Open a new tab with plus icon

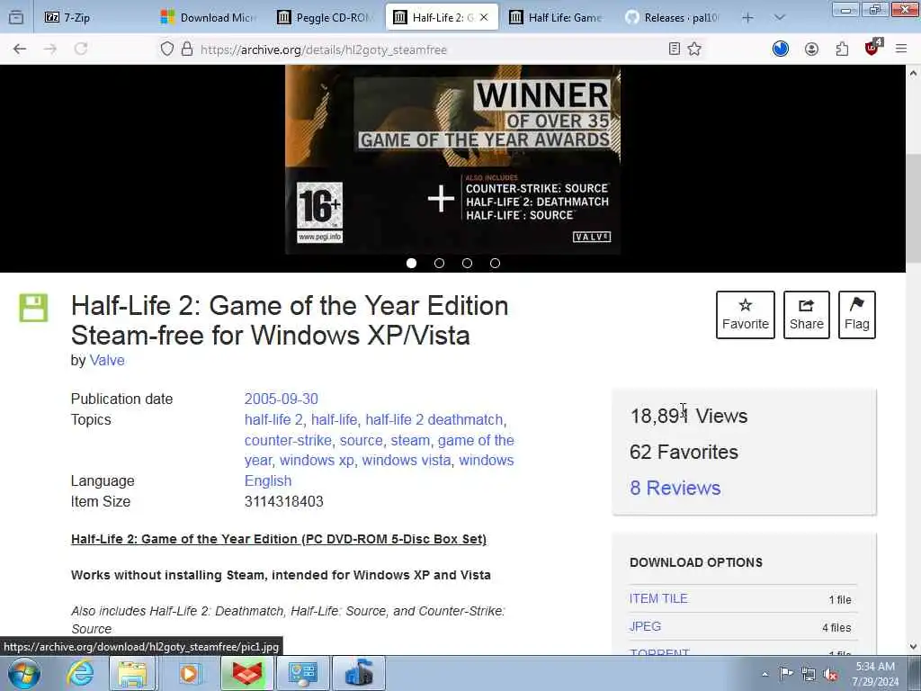tap(747, 18)
